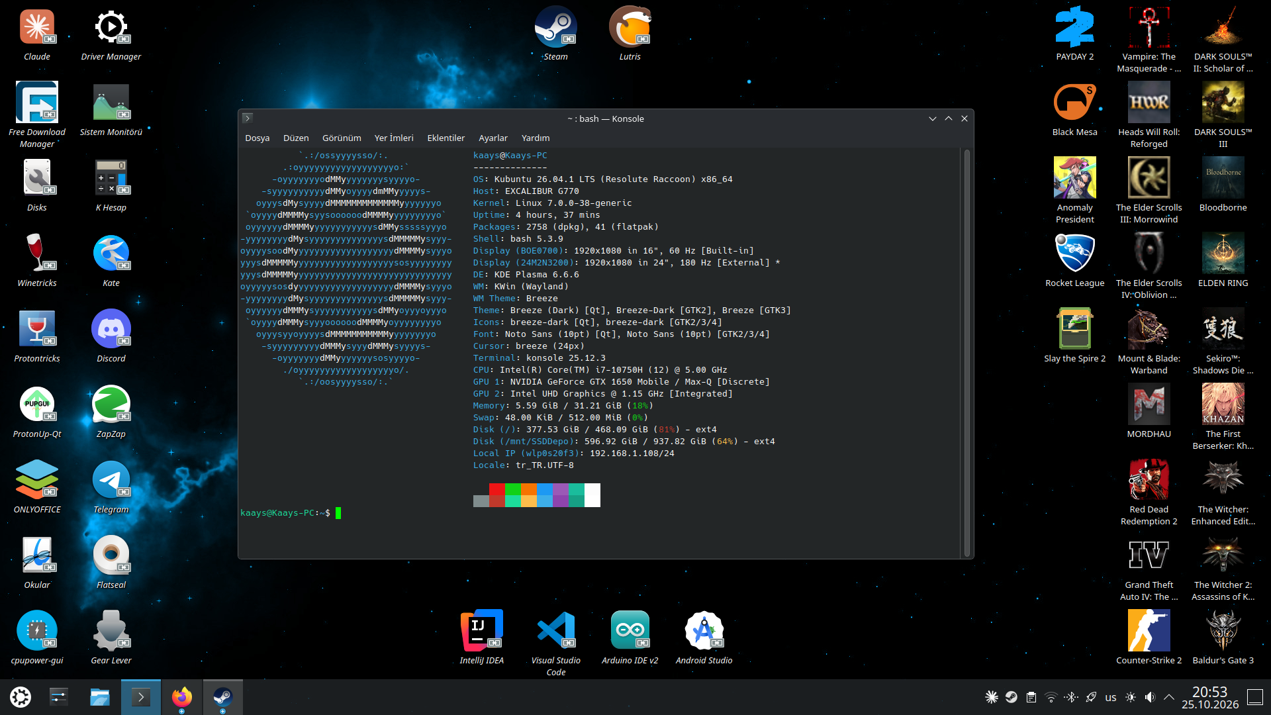The image size is (1271, 715).
Task: Open Dosya menu in Konsole
Action: coord(257,138)
